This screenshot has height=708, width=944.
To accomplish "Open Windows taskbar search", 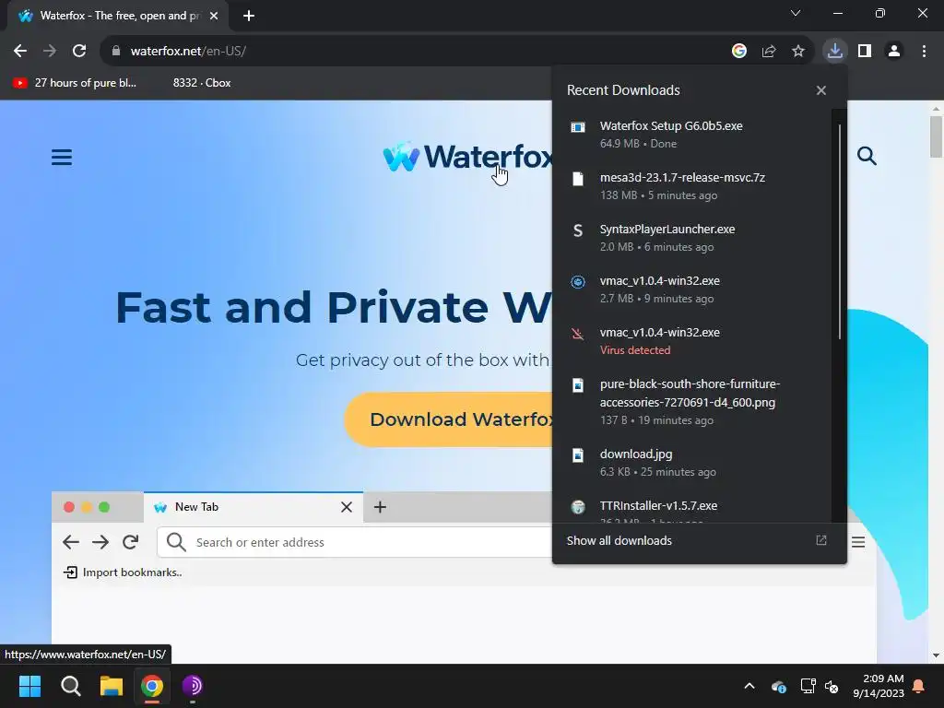I will point(70,686).
